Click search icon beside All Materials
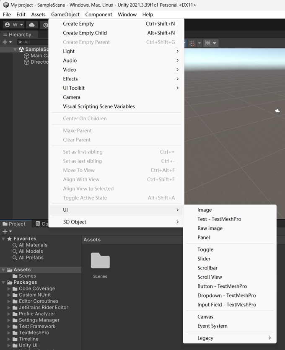285x350 pixels. [x=15, y=245]
